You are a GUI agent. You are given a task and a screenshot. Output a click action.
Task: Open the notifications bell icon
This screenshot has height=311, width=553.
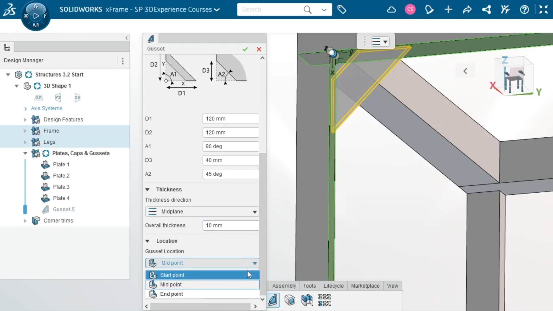(429, 10)
